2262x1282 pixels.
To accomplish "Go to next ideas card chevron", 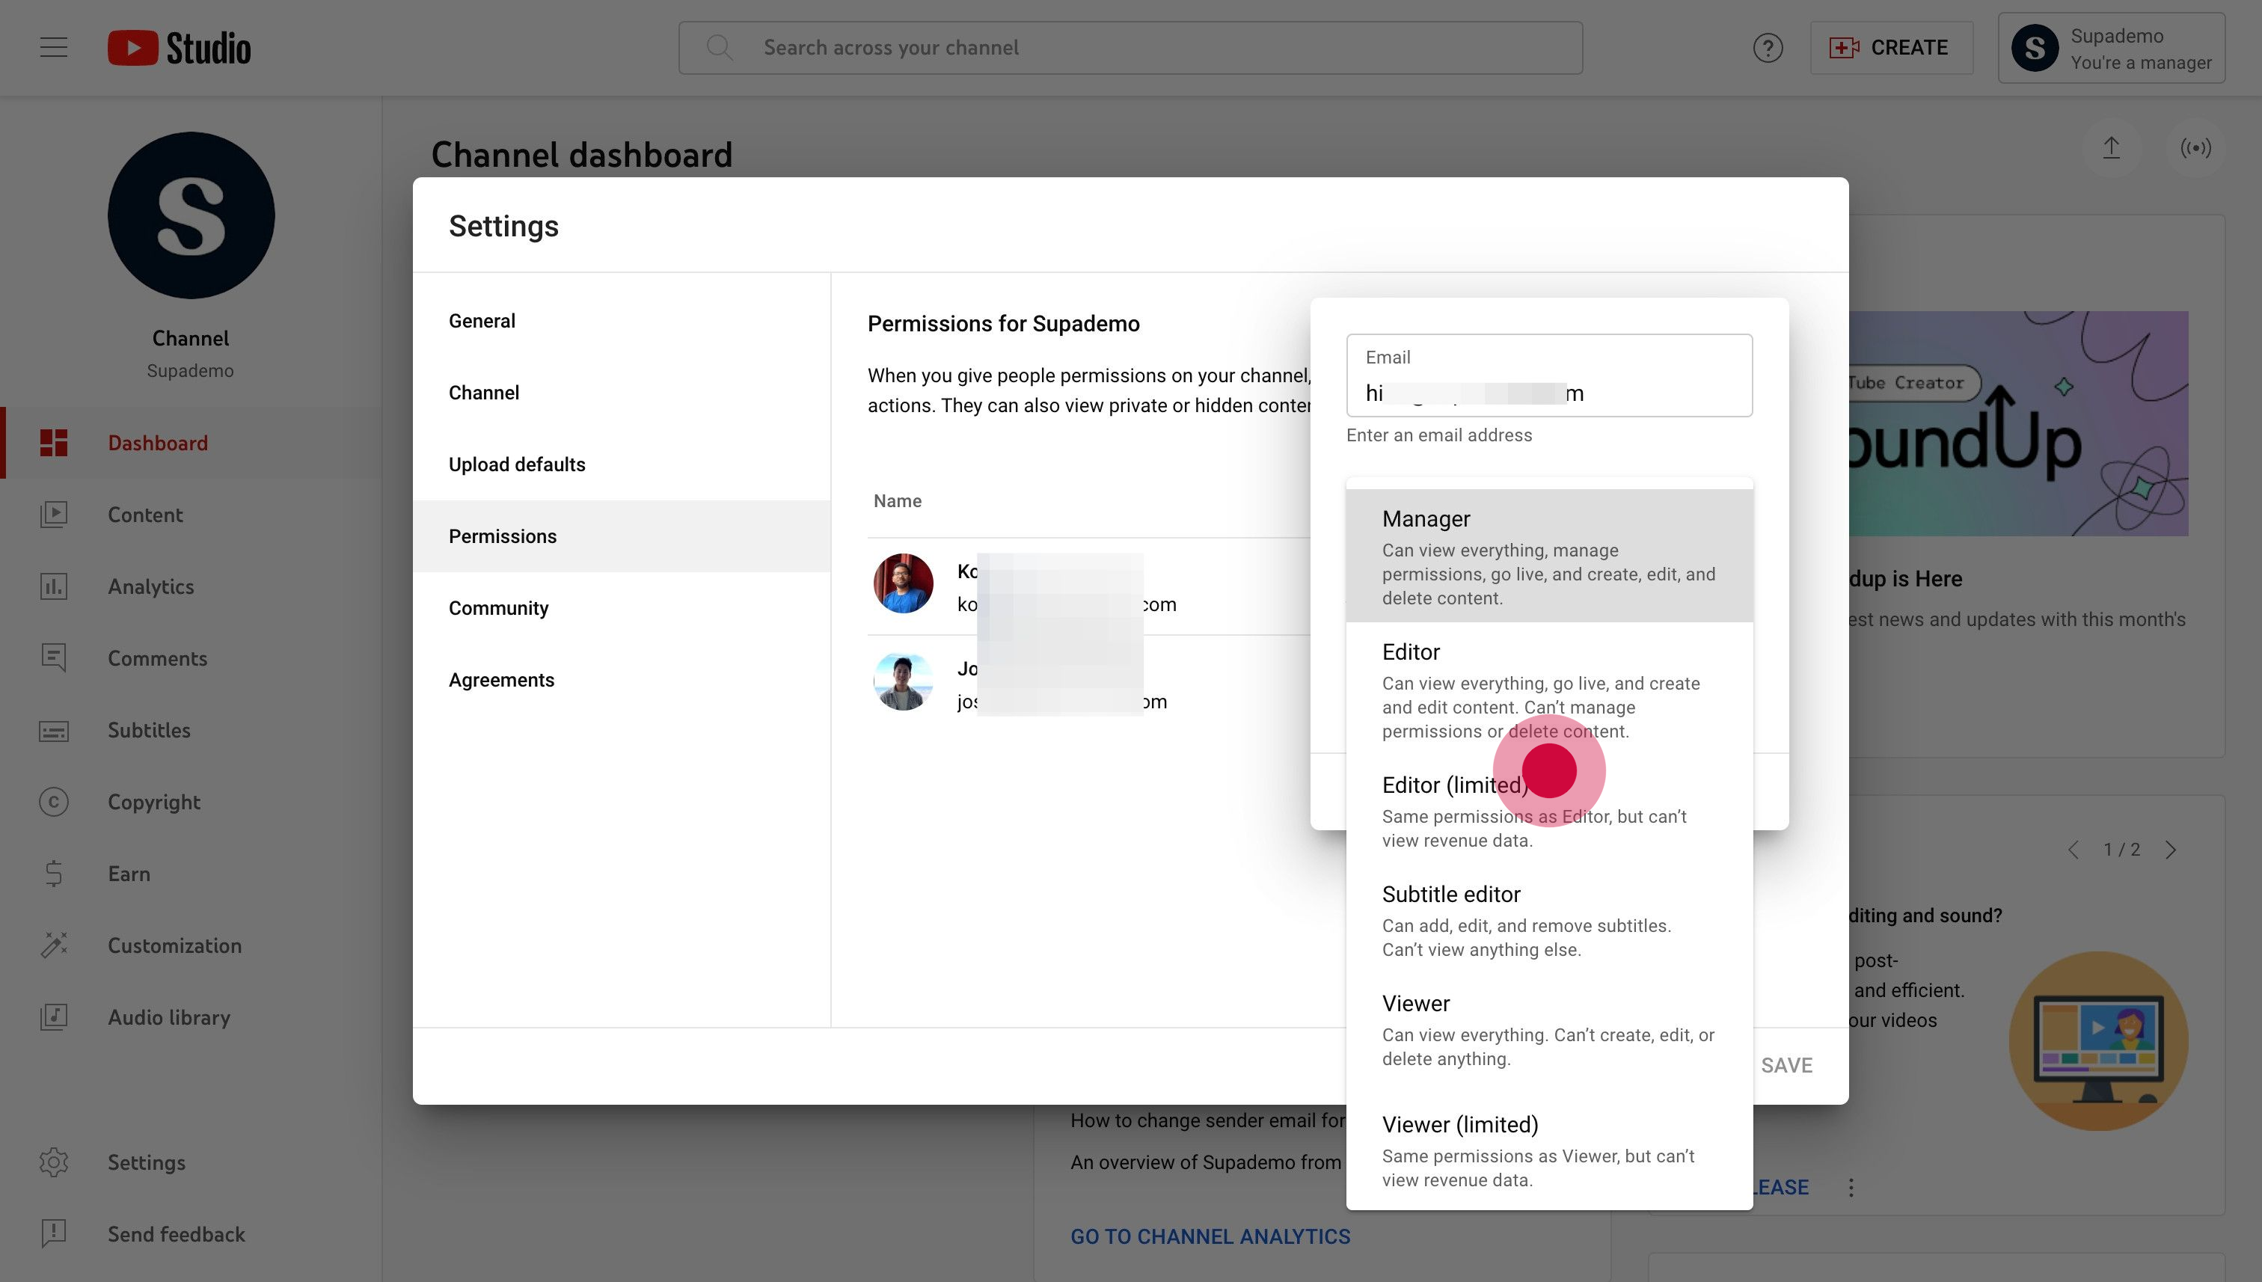I will 2171,850.
